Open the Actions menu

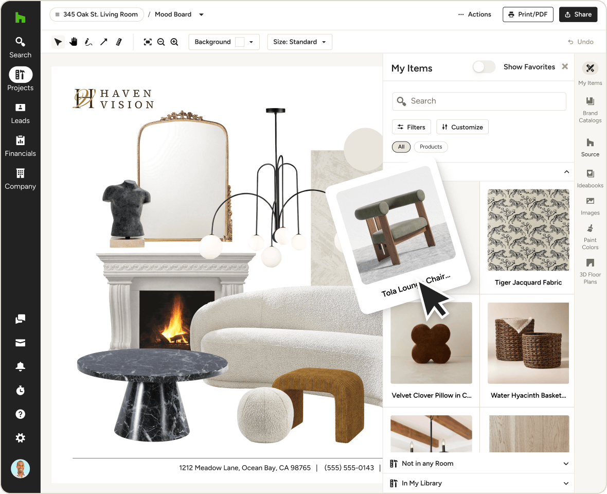474,14
